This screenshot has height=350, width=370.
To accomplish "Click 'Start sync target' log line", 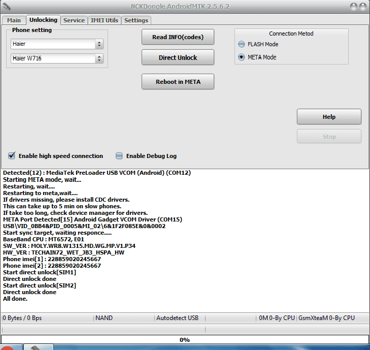I will click(x=57, y=233).
